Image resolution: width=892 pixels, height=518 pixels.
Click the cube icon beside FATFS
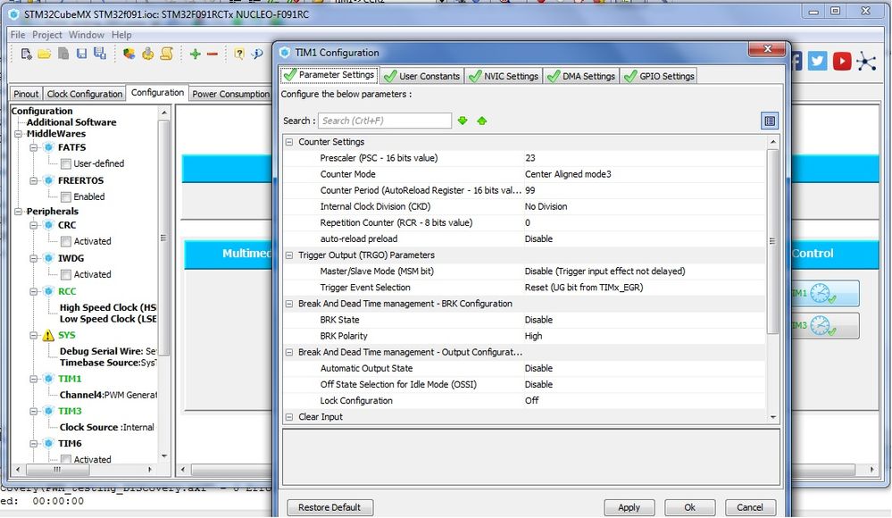(49, 147)
